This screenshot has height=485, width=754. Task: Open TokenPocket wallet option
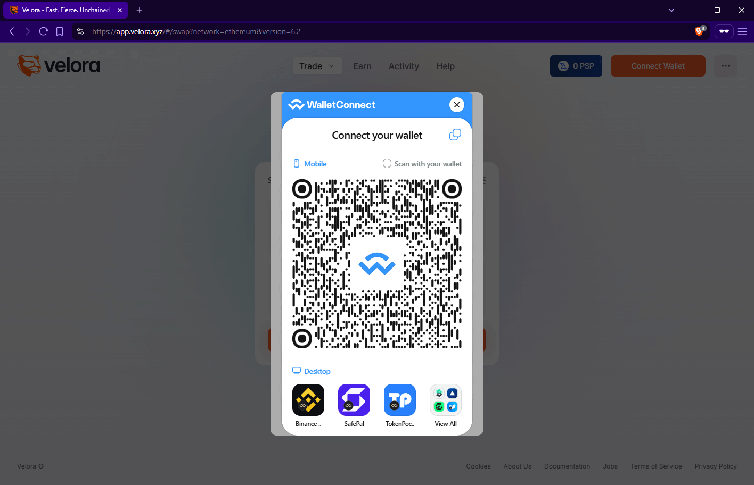(x=400, y=399)
